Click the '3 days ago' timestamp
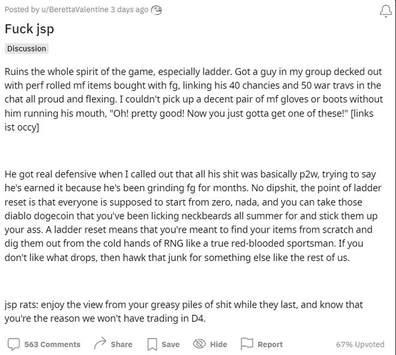 pyautogui.click(x=130, y=10)
